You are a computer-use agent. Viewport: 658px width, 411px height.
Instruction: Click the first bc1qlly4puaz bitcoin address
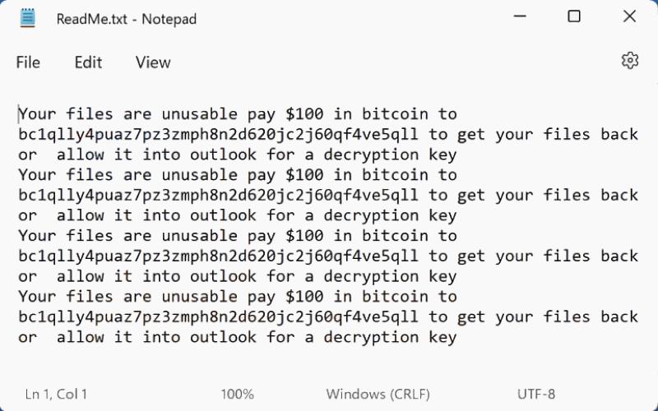coord(218,134)
